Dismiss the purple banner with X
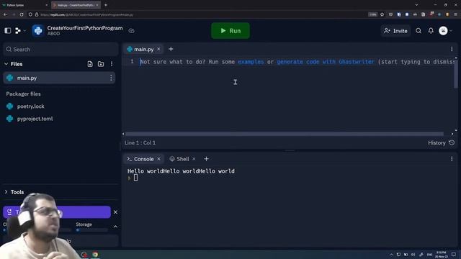The width and height of the screenshot is (461, 259). tap(115, 212)
